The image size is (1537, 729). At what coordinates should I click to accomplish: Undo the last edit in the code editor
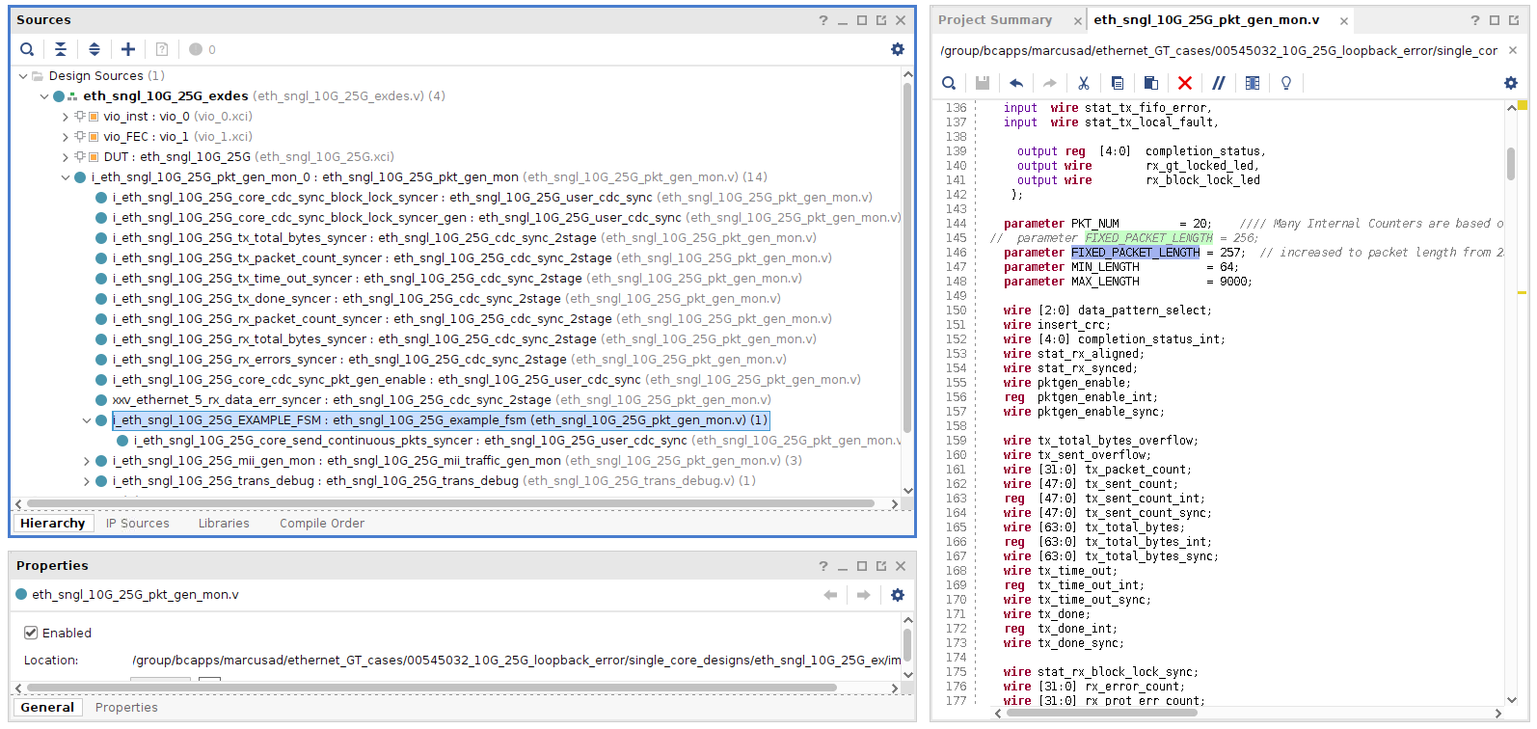[x=1016, y=83]
